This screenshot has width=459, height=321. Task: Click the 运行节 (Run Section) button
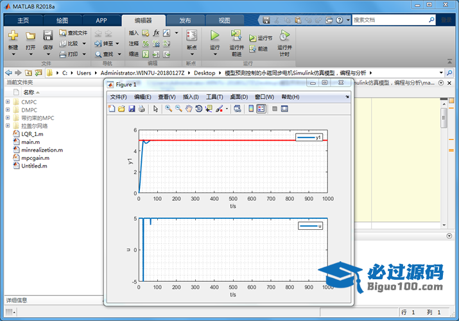(x=261, y=38)
